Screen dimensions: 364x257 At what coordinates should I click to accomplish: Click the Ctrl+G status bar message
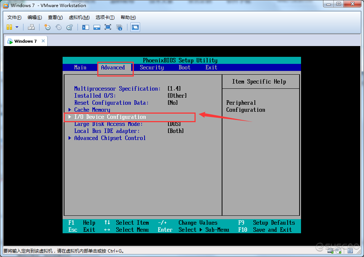click(x=64, y=251)
